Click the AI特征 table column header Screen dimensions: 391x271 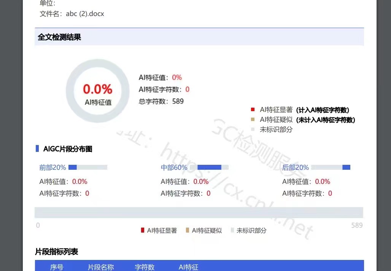[x=188, y=267]
